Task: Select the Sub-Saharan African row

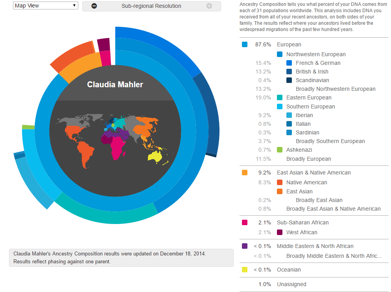Action: click(302, 222)
